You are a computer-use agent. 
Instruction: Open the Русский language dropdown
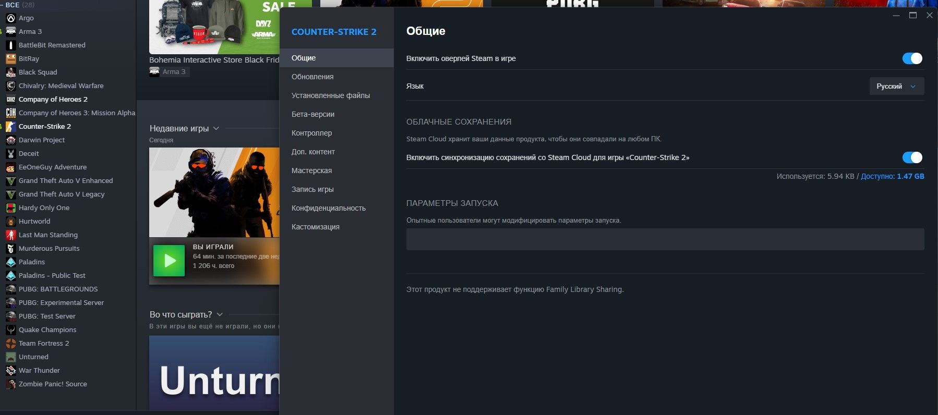coord(896,86)
